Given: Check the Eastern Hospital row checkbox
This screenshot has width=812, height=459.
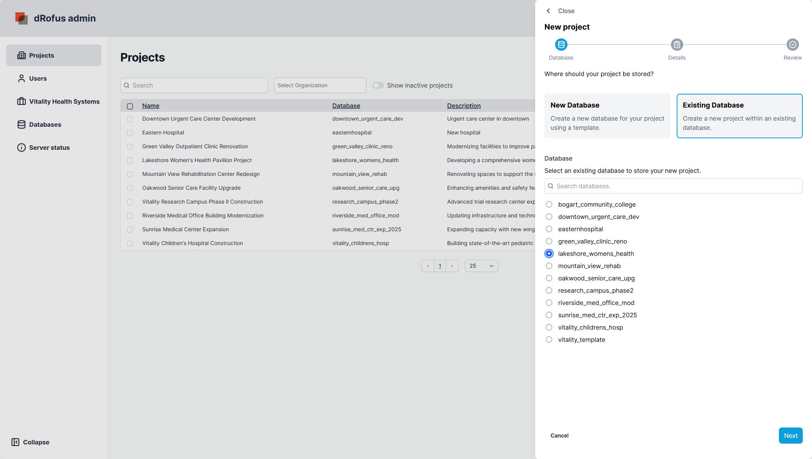Looking at the screenshot, I should coord(130,133).
